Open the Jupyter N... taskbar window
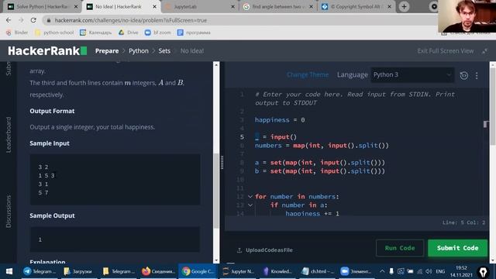This screenshot has width=496, height=279. 238,271
